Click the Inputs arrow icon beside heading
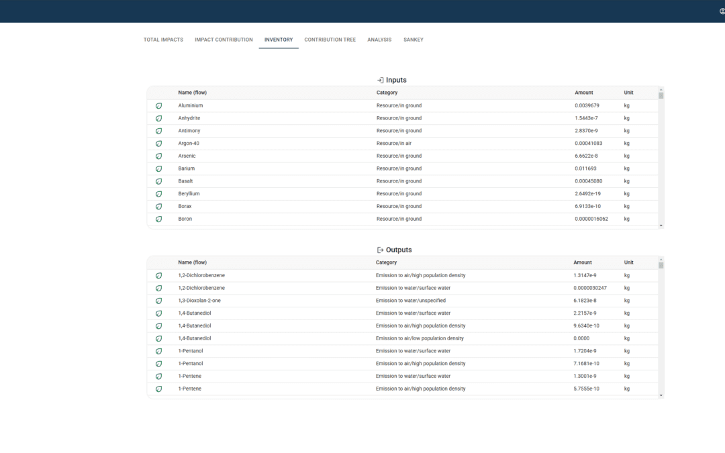The image size is (725, 453). click(x=380, y=81)
